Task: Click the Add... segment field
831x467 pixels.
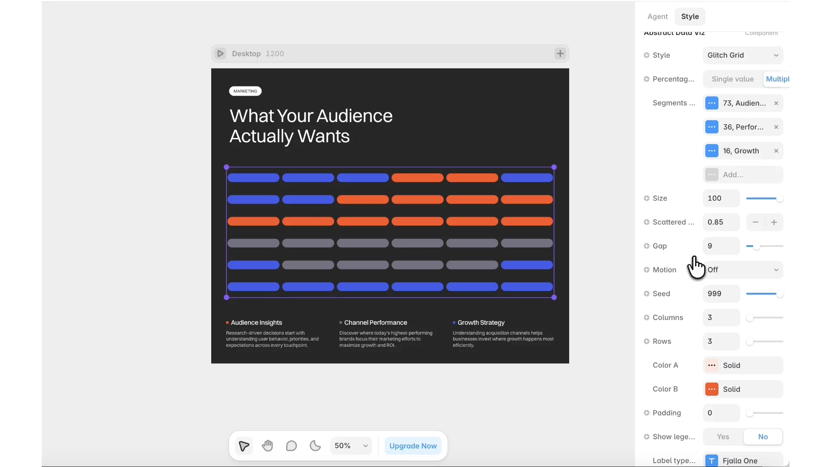Action: 743,175
